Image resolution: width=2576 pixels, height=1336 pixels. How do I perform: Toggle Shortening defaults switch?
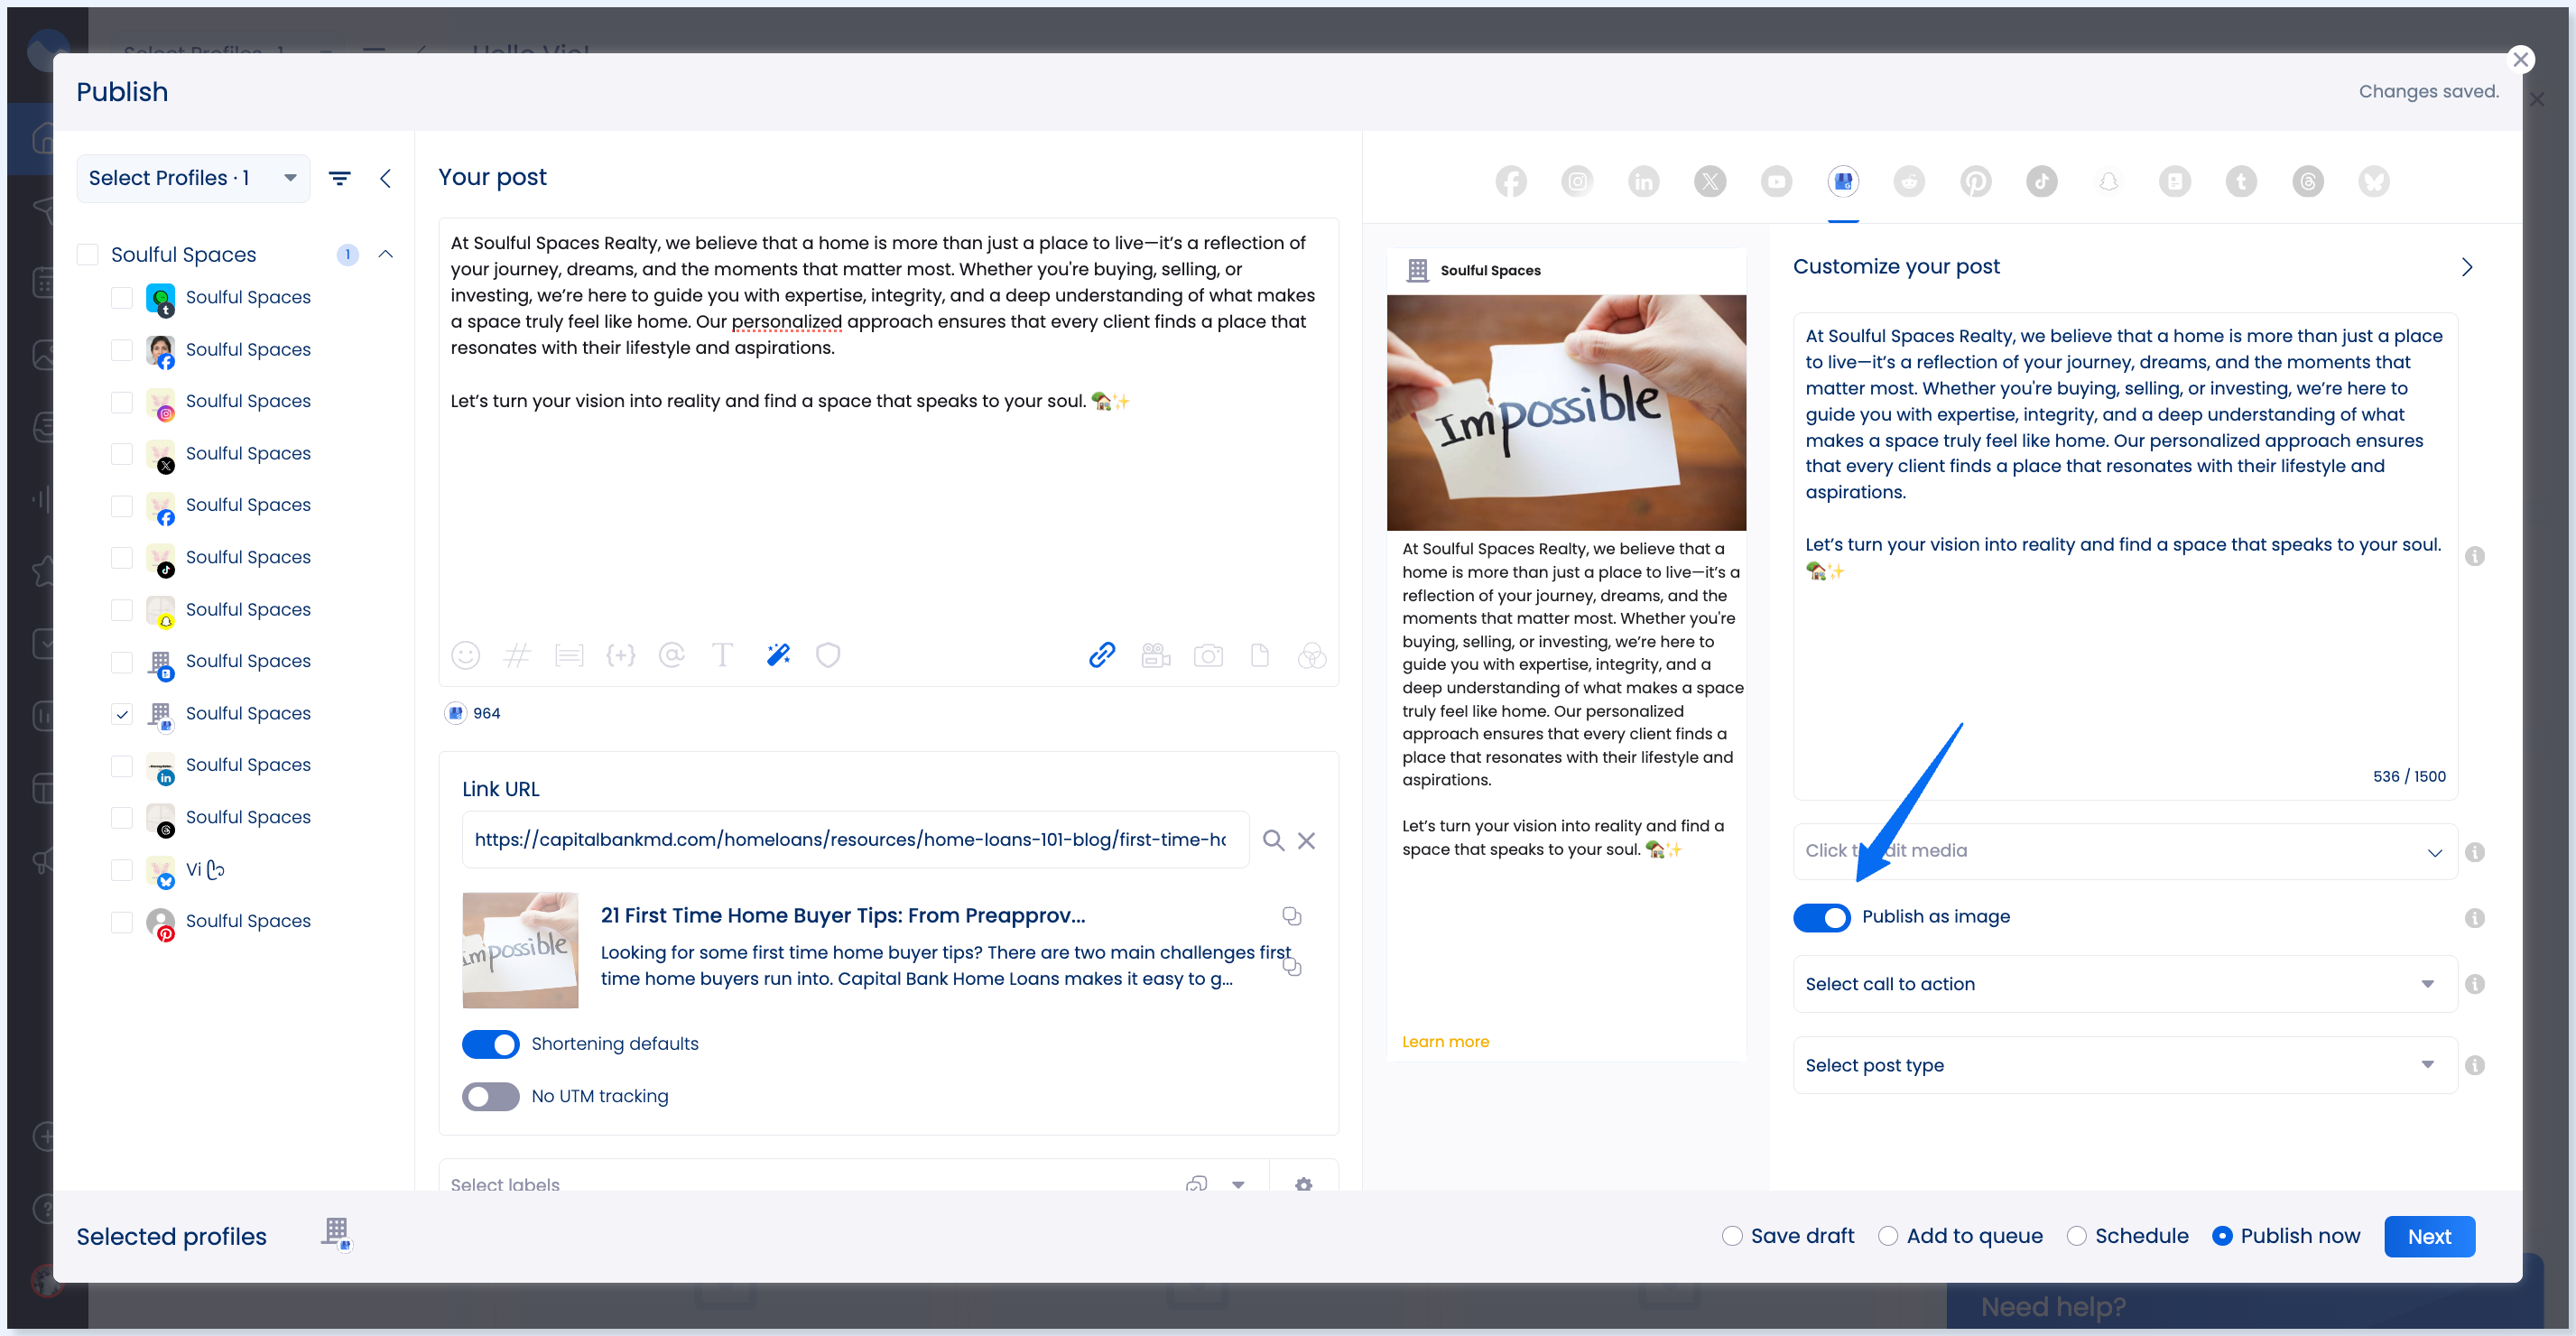pyautogui.click(x=490, y=1044)
